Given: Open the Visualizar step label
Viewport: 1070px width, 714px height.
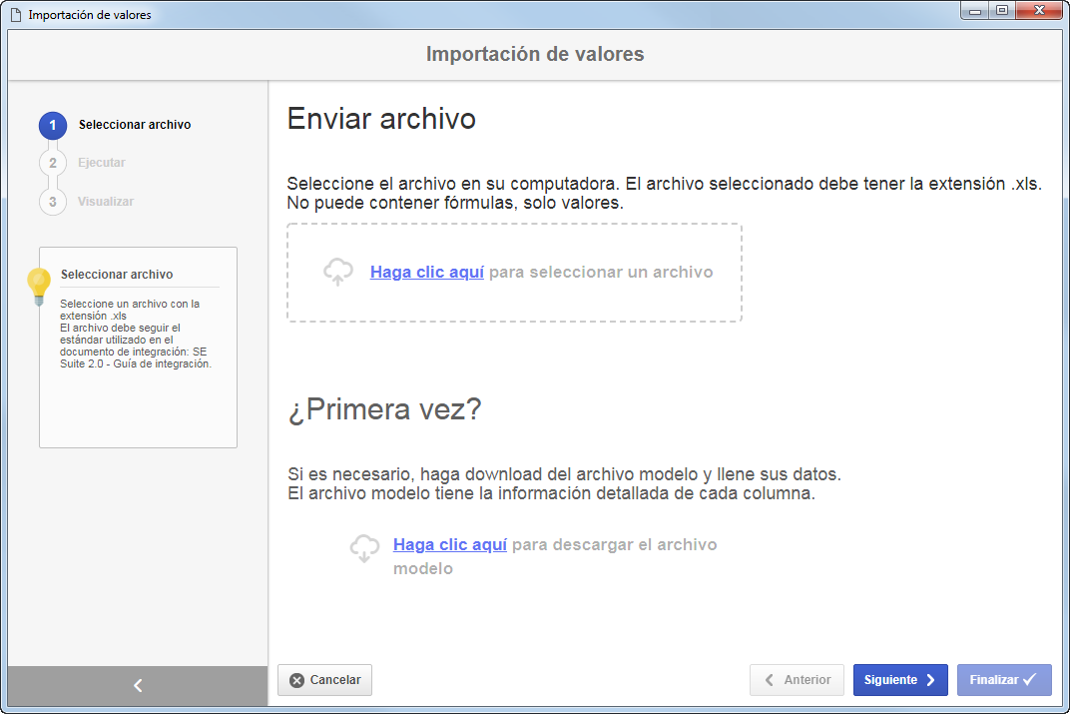Looking at the screenshot, I should (x=106, y=202).
